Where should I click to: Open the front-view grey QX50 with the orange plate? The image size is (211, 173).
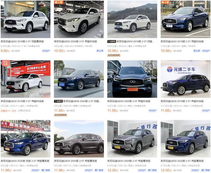click(132, 79)
